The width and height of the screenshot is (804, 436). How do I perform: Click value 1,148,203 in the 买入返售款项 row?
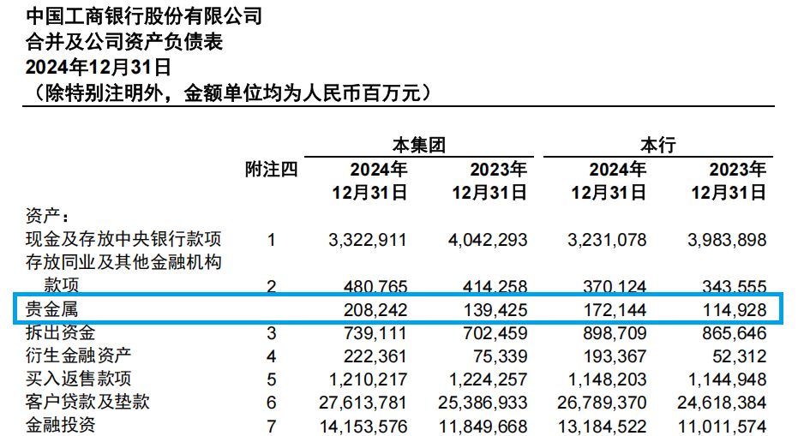point(607,379)
